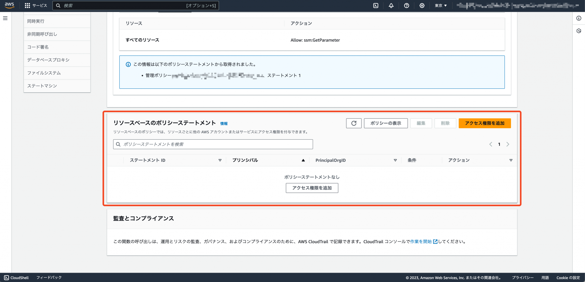
Task: Open the help question mark icon
Action: pyautogui.click(x=406, y=5)
